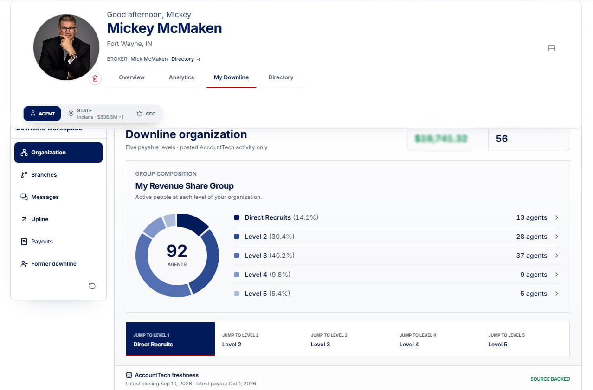This screenshot has width=593, height=390.
Task: Click the profile photo of Mickey McMaken
Action: point(66,47)
